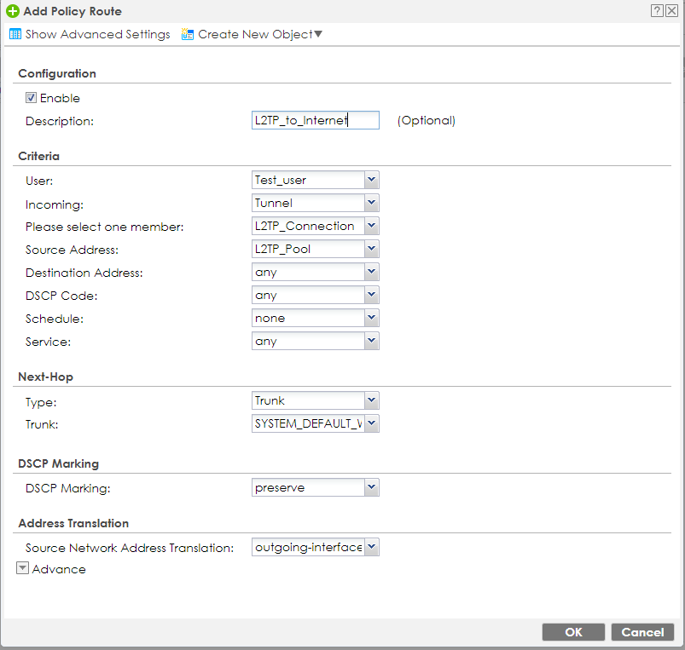Toggle the Enable checkbox
685x650 pixels.
tap(32, 98)
